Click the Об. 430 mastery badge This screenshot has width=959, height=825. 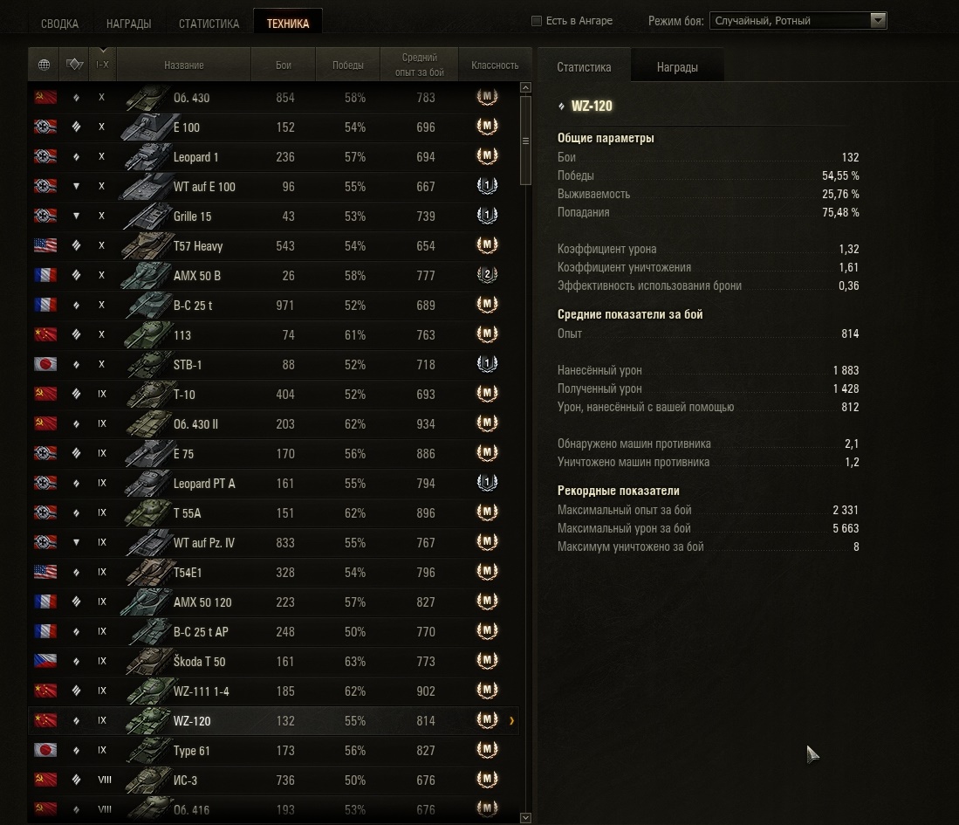(487, 97)
